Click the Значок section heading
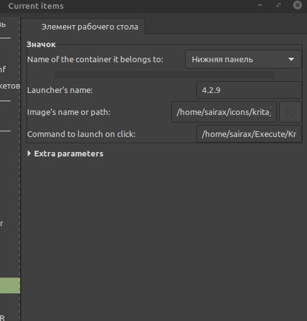Image resolution: width=307 pixels, height=321 pixels. point(41,45)
